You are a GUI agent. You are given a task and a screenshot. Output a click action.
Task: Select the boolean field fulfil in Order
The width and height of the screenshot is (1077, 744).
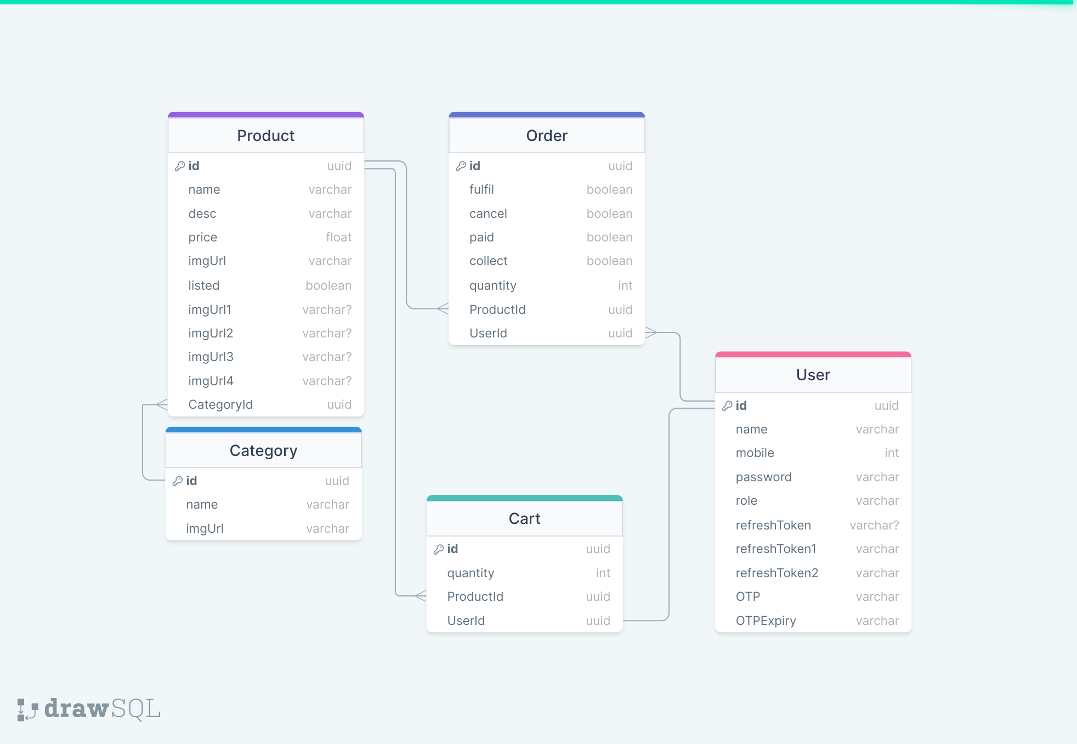[x=482, y=189]
